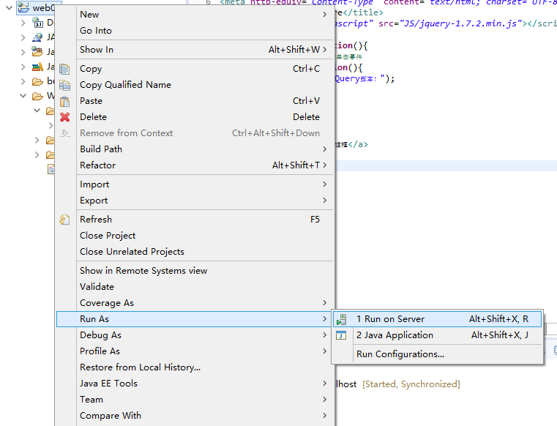Image resolution: width=557 pixels, height=426 pixels.
Task: Click the Copy Qualified Name icon
Action: (x=64, y=85)
